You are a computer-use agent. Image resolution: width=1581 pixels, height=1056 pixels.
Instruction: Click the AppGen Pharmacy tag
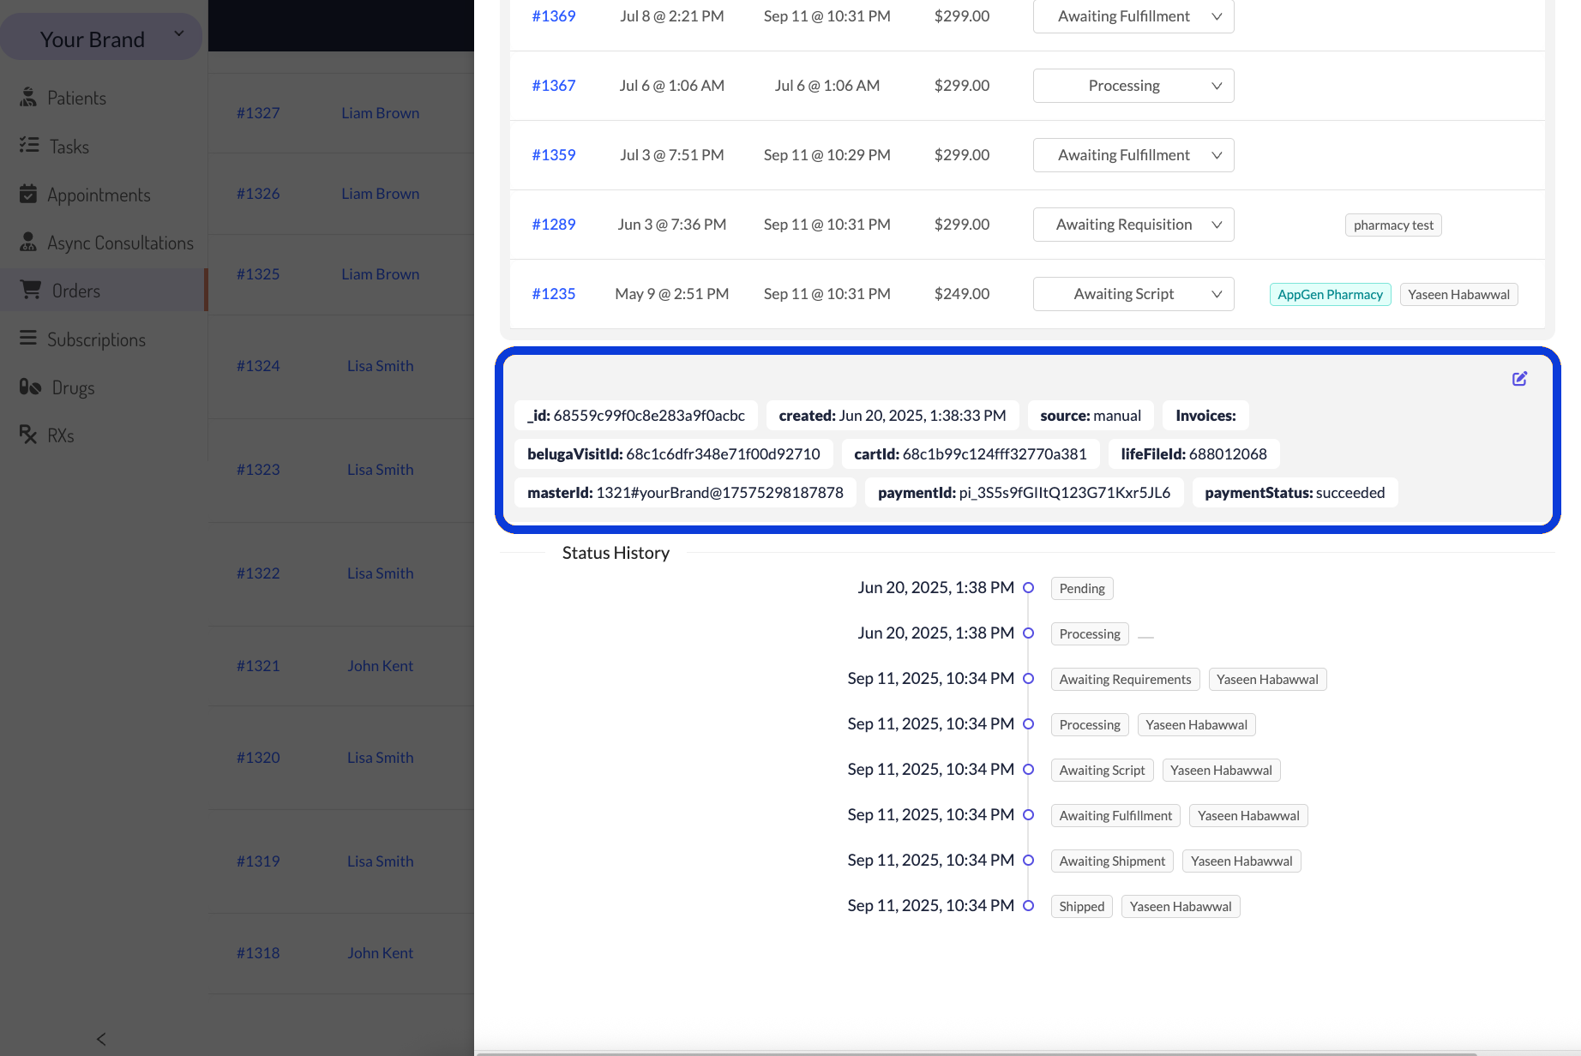click(x=1330, y=295)
